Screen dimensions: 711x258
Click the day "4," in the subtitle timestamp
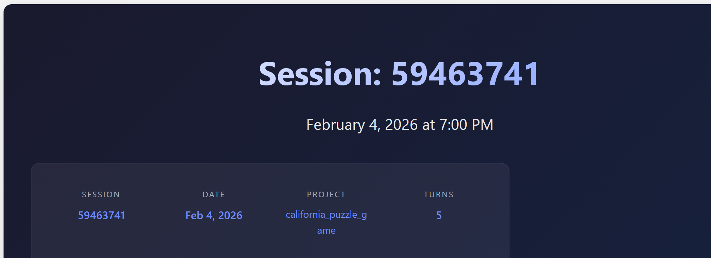click(375, 125)
